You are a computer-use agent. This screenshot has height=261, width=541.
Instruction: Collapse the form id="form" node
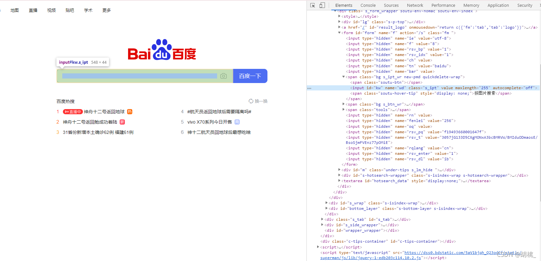click(x=339, y=33)
